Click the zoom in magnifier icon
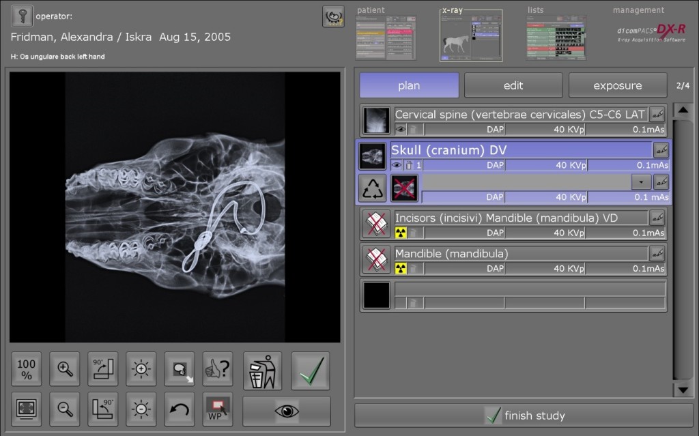The width and height of the screenshot is (699, 436). [65, 368]
